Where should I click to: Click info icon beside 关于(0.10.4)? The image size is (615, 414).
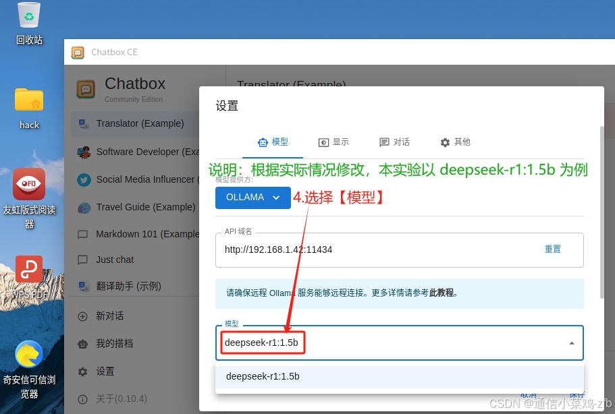tap(83, 399)
